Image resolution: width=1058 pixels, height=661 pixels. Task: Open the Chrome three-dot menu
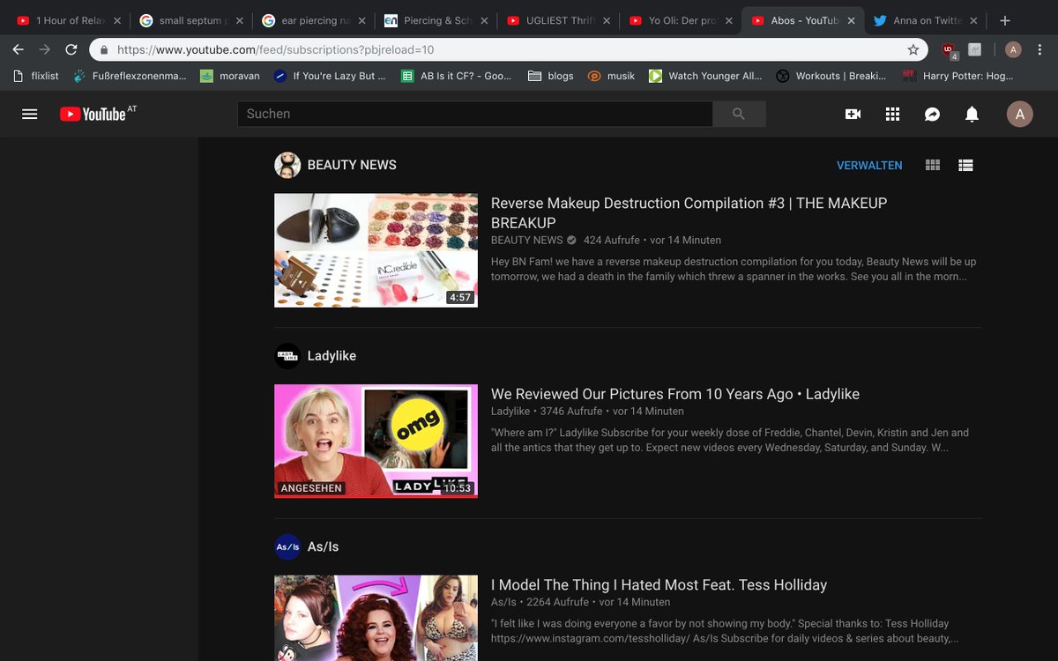[1040, 49]
